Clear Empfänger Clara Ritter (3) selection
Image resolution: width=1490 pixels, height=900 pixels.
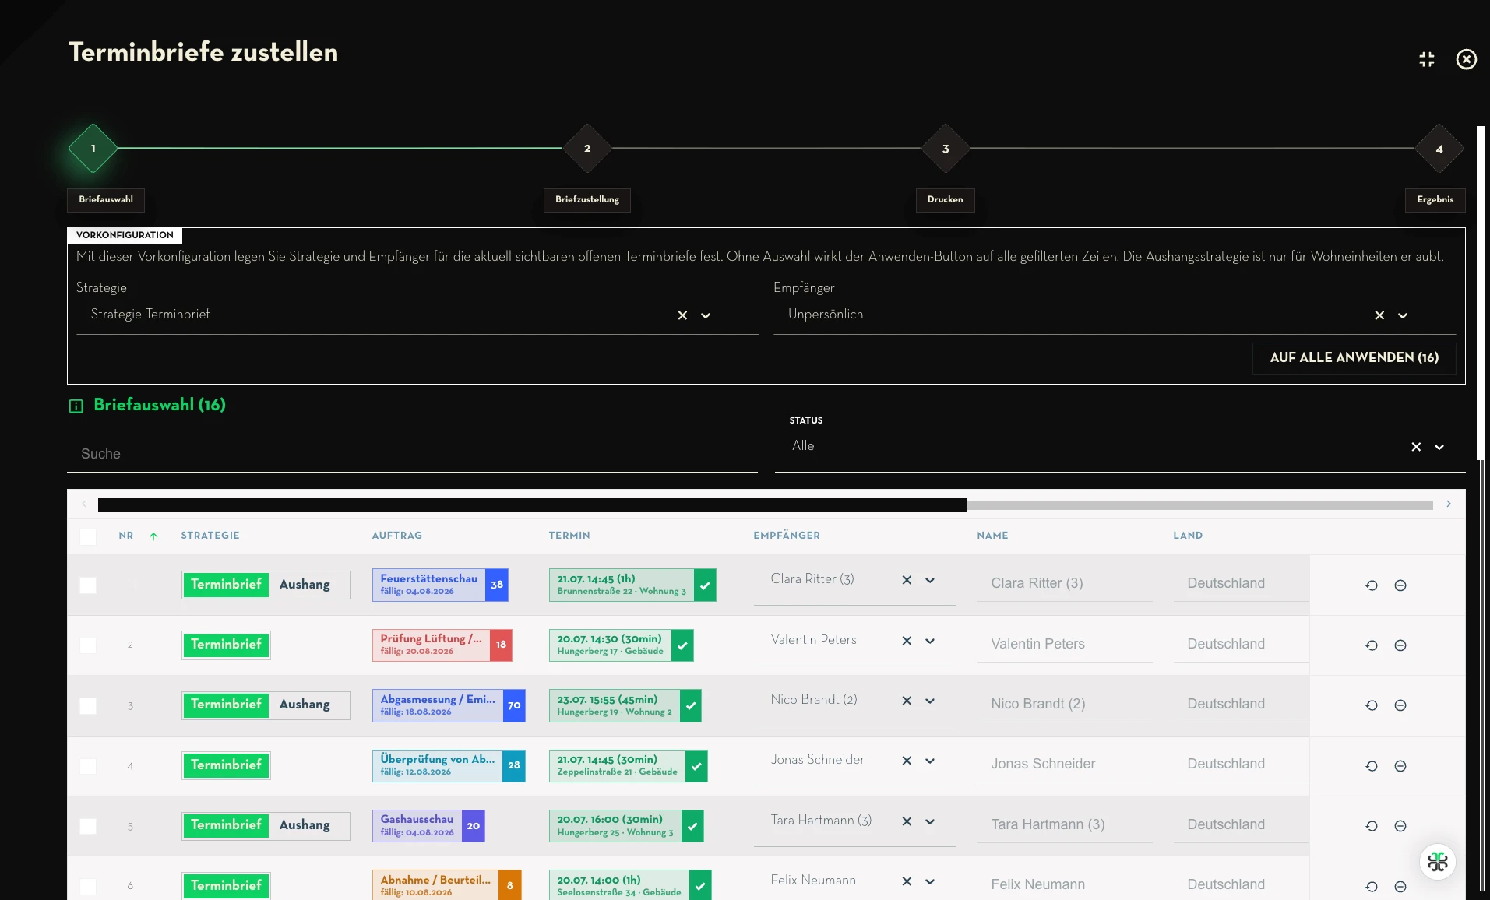(907, 580)
